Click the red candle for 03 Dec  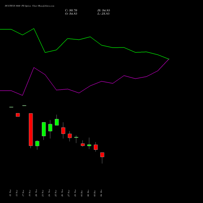point(96,147)
